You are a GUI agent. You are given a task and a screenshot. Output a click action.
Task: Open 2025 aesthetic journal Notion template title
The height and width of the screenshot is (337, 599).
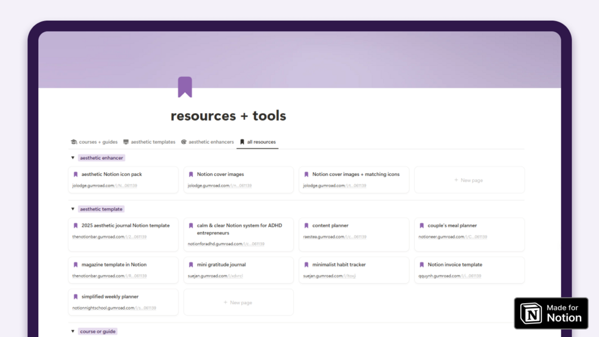[125, 225]
